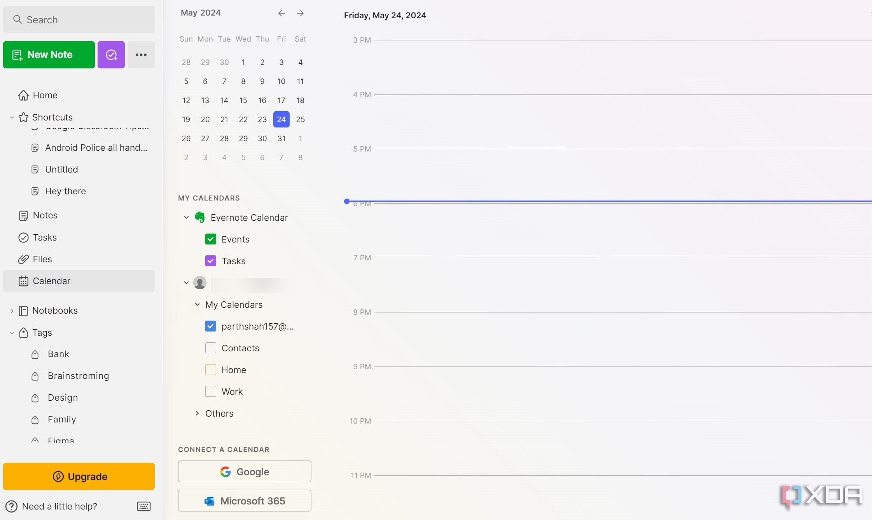Expand the Others section
The height and width of the screenshot is (520, 872).
click(197, 413)
